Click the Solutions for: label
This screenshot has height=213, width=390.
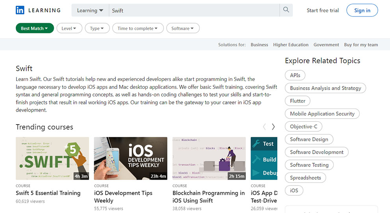(232, 45)
